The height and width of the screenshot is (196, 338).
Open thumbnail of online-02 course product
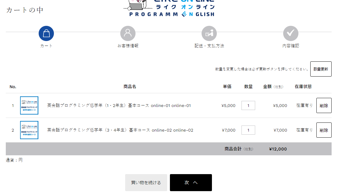click(x=29, y=130)
